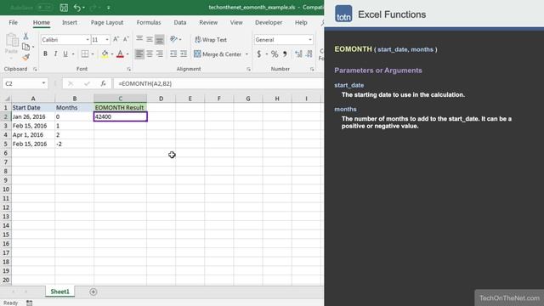Select cell C2 showing 42400
The height and width of the screenshot is (306, 544).
121,116
